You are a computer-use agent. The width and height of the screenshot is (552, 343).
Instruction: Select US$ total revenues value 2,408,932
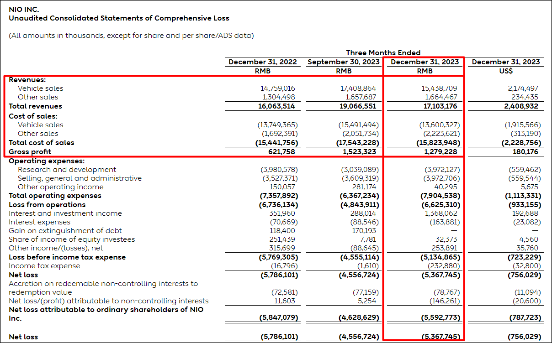click(521, 106)
